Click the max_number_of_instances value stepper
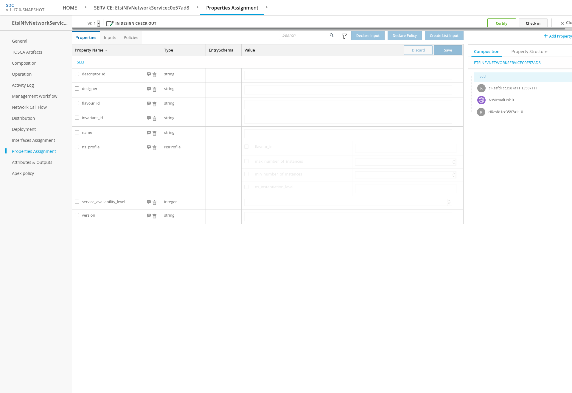The image size is (572, 393). tap(454, 162)
